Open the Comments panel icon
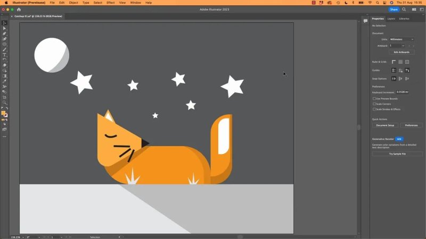 365,21
